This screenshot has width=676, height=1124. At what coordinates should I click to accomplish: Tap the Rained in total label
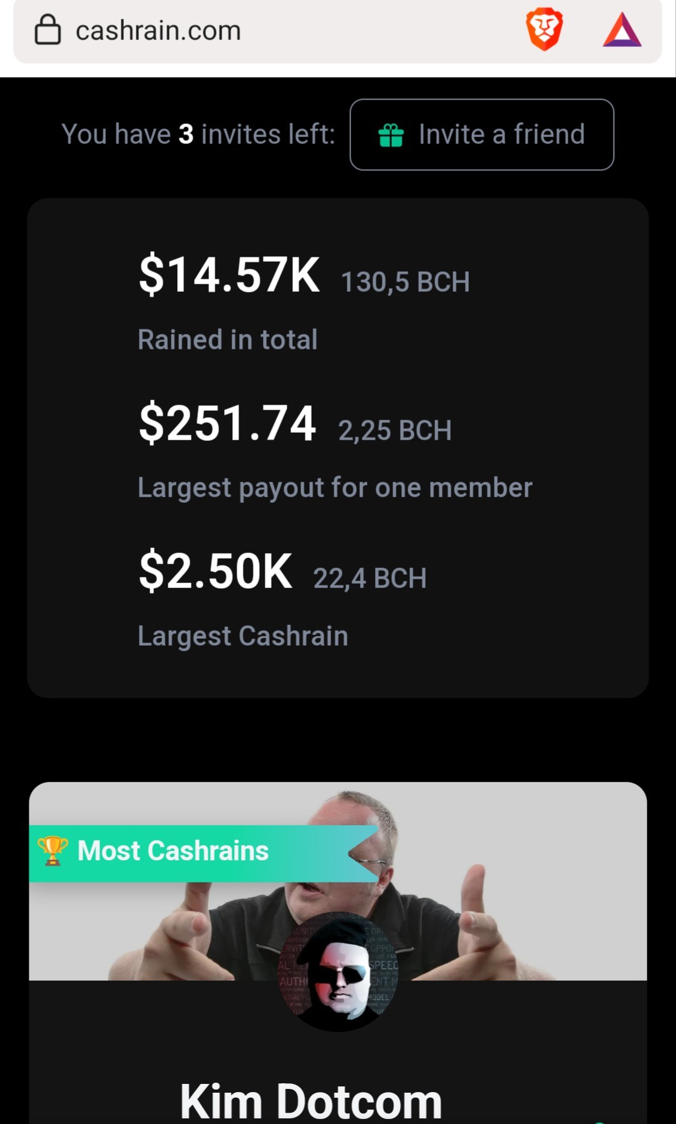(x=228, y=340)
